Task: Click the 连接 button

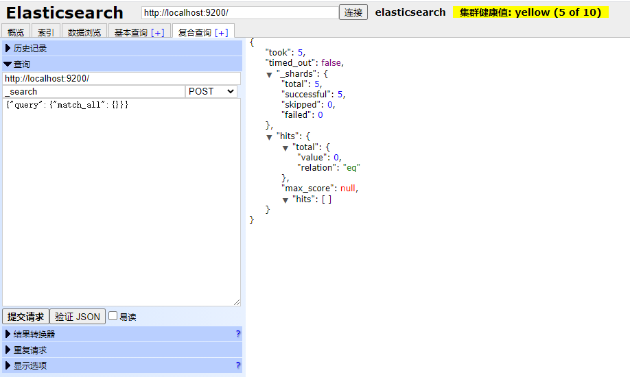Action: (353, 12)
